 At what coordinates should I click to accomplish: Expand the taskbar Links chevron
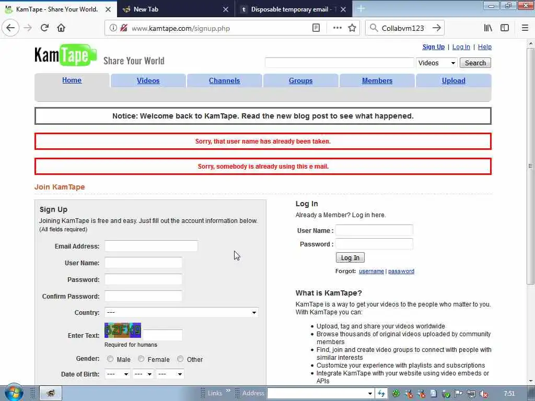tap(228, 391)
